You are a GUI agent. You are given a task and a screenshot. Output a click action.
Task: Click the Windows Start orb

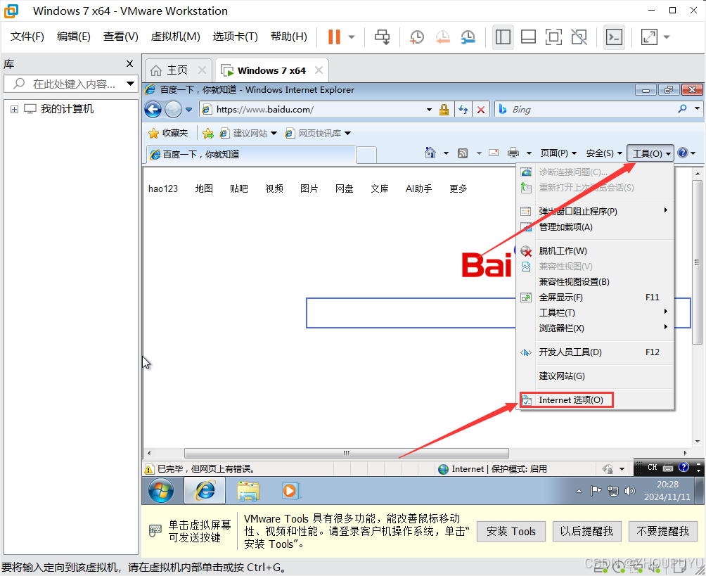point(161,490)
